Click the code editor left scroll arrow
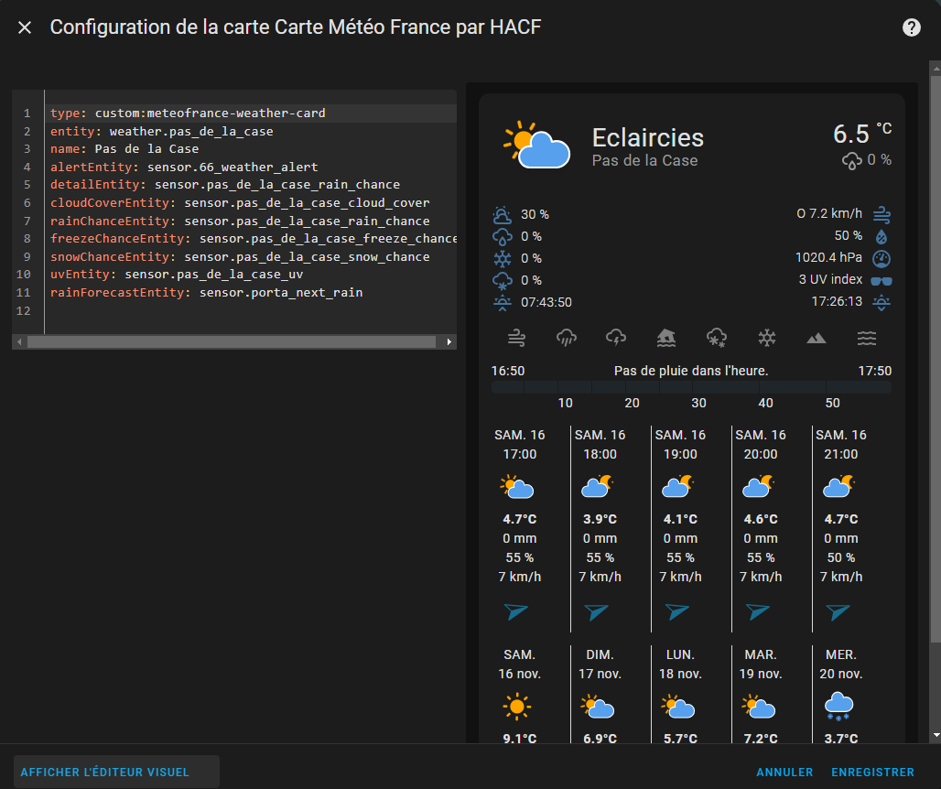941x789 pixels. 19,342
